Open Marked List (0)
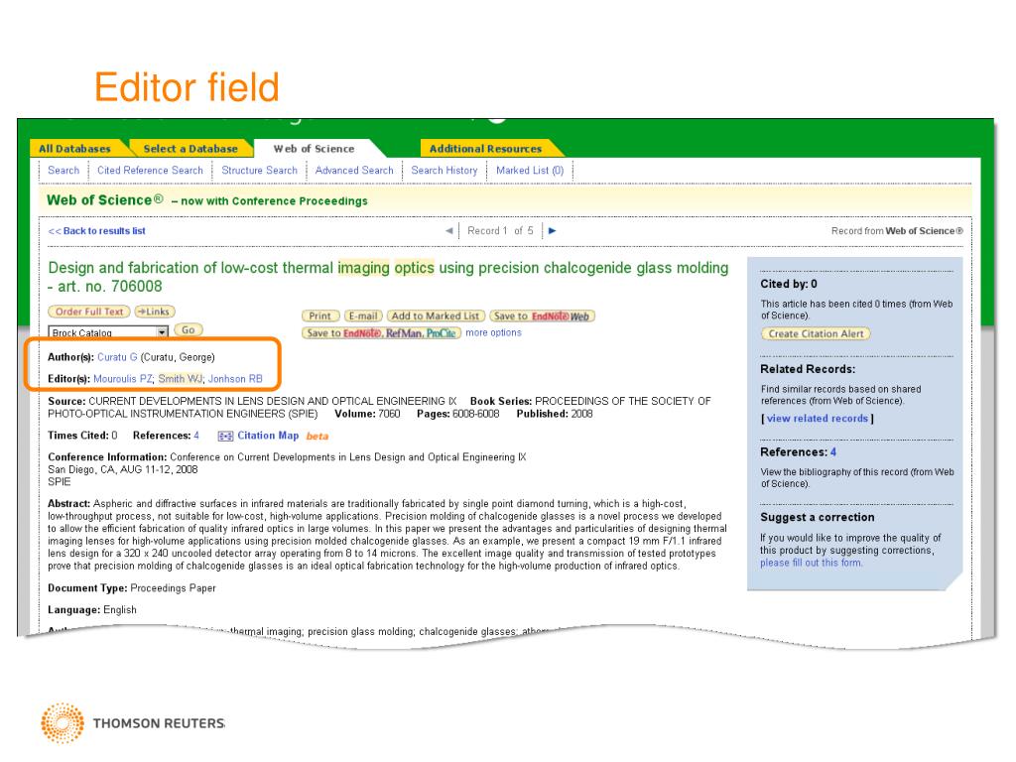 [x=530, y=171]
